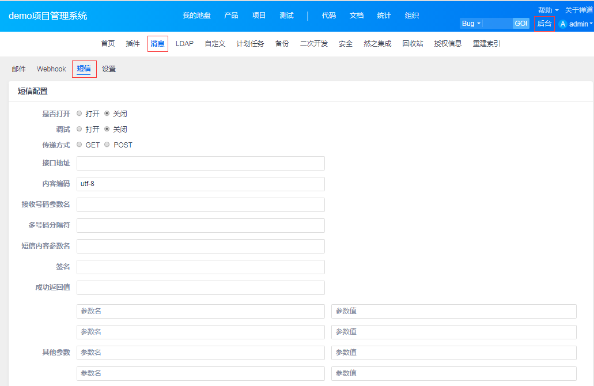Viewport: 594px width, 386px height.
Task: Open 计划任务 in admin menu
Action: (250, 44)
